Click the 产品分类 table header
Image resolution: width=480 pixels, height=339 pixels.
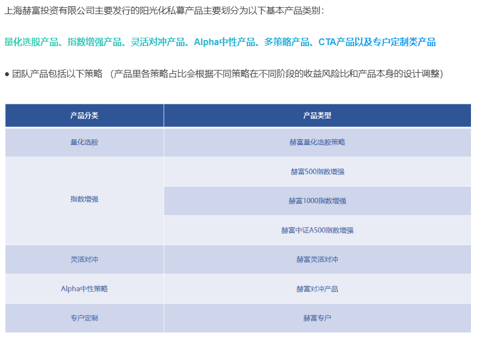tap(84, 116)
